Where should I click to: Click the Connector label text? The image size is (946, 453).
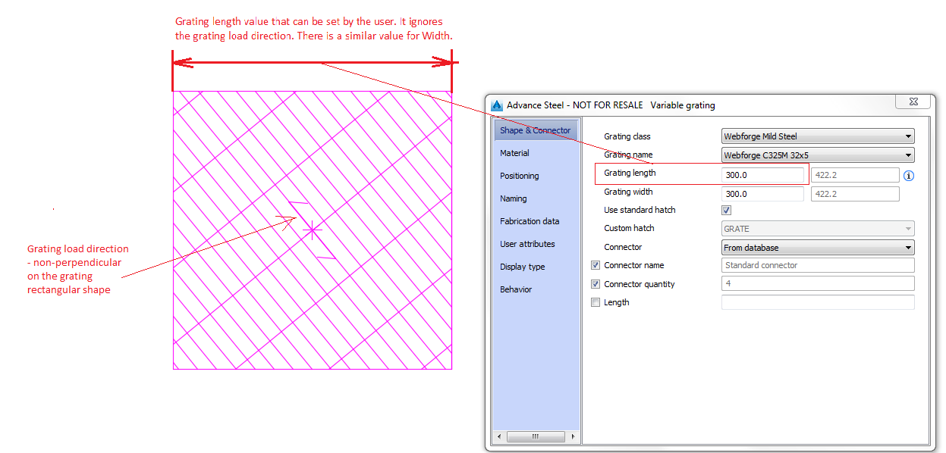(623, 247)
